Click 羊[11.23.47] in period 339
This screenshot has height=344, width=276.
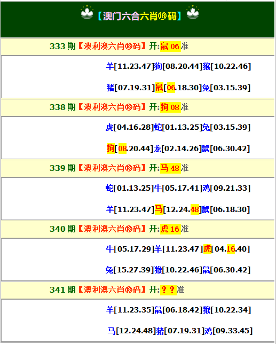[130, 209]
